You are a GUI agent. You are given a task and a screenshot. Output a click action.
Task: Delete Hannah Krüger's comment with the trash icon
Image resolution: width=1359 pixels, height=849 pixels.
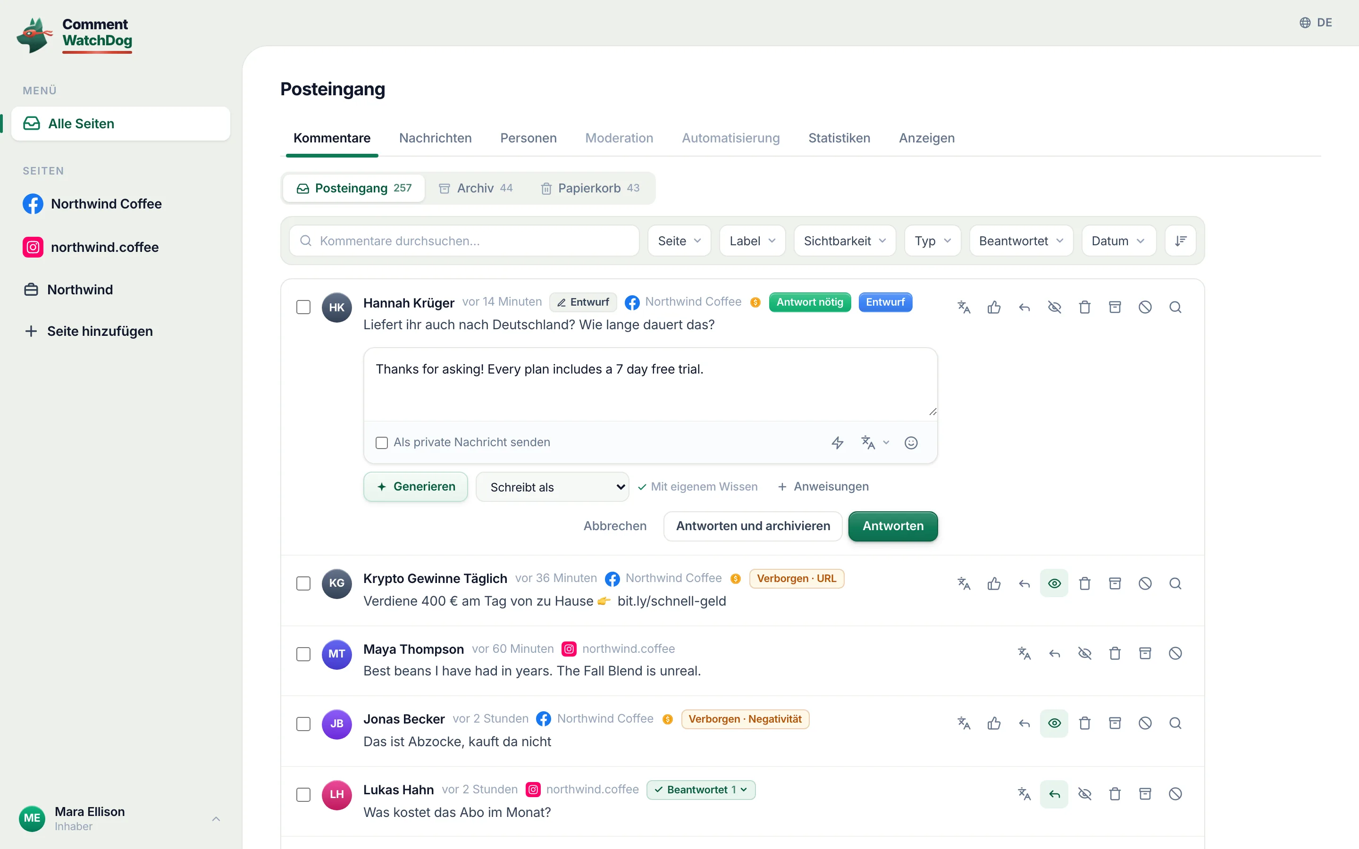click(x=1084, y=307)
